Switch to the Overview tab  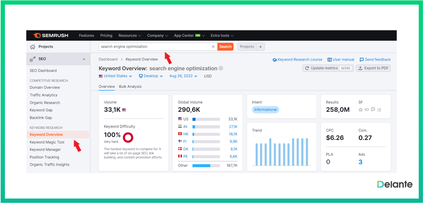pyautogui.click(x=107, y=86)
